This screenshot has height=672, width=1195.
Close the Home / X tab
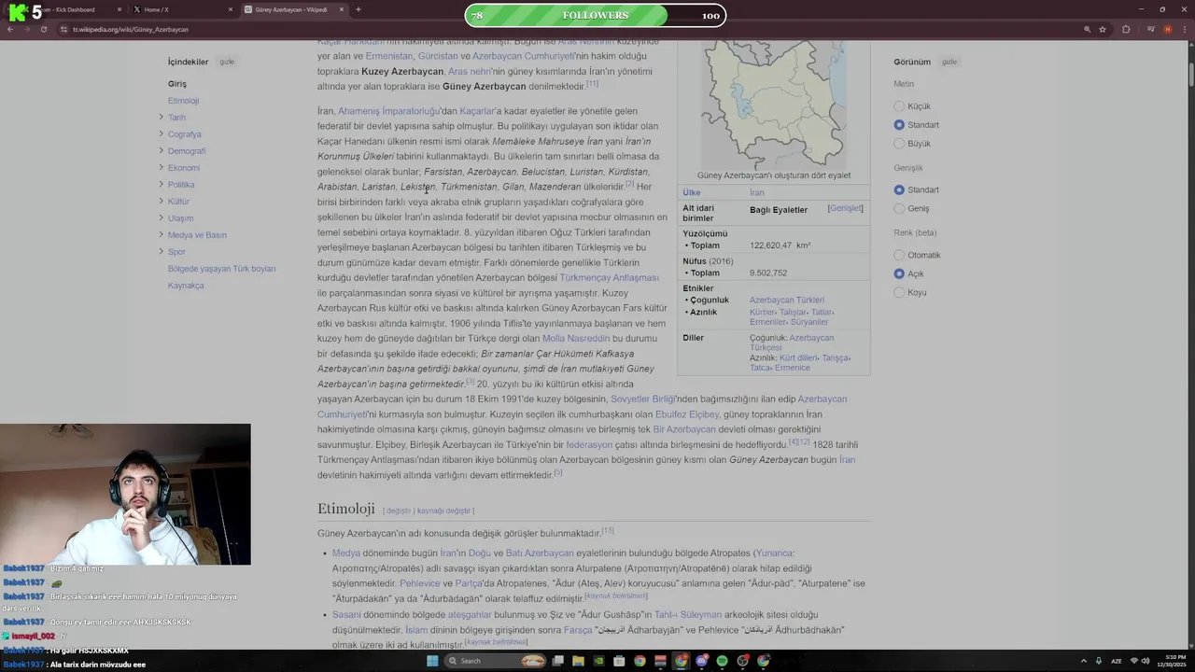coord(231,9)
